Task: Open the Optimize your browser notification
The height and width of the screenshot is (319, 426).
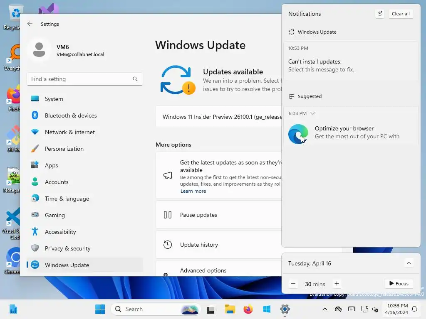Action: pyautogui.click(x=351, y=126)
